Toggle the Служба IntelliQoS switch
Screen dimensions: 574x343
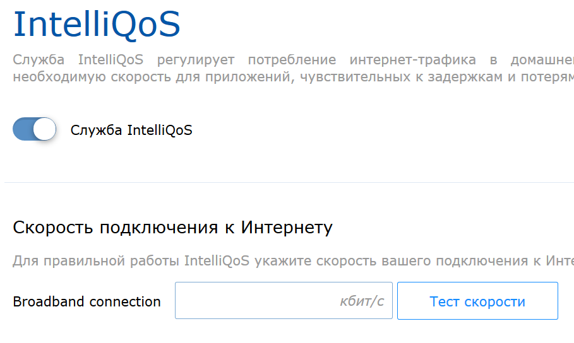(x=34, y=129)
